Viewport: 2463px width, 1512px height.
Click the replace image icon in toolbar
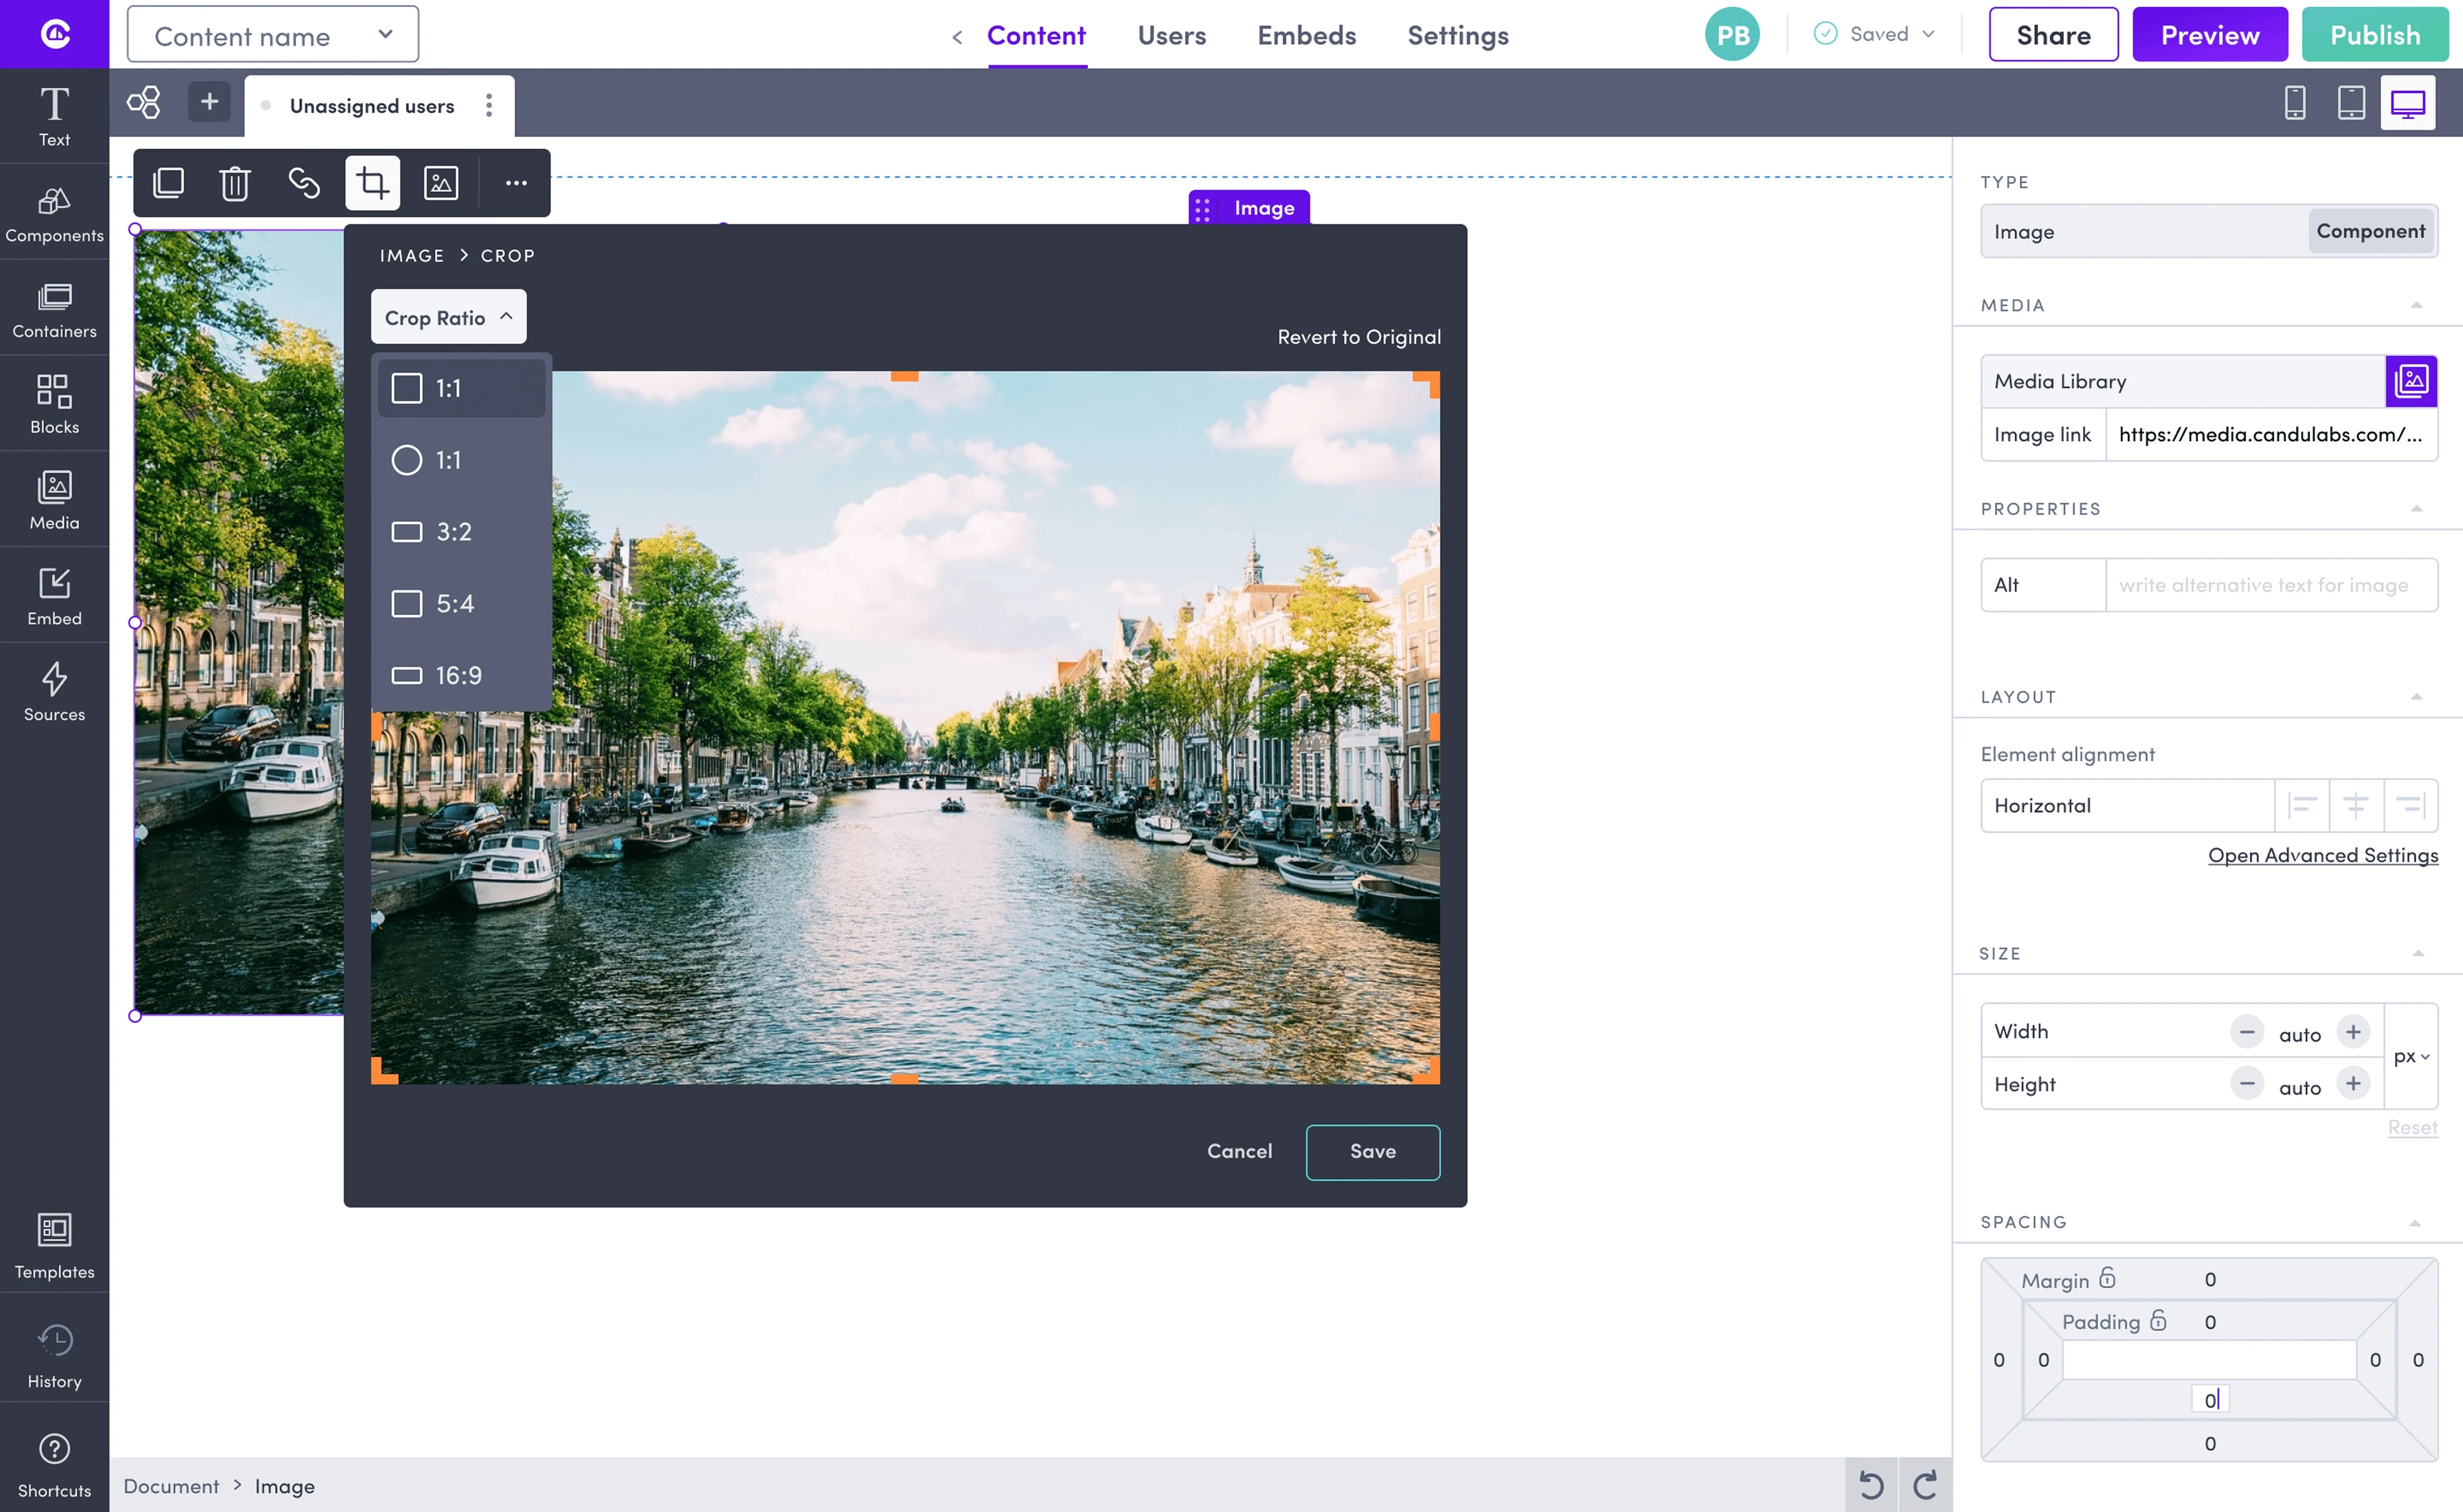[x=441, y=183]
